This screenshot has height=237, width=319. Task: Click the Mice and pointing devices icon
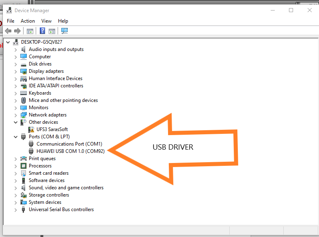(x=24, y=100)
